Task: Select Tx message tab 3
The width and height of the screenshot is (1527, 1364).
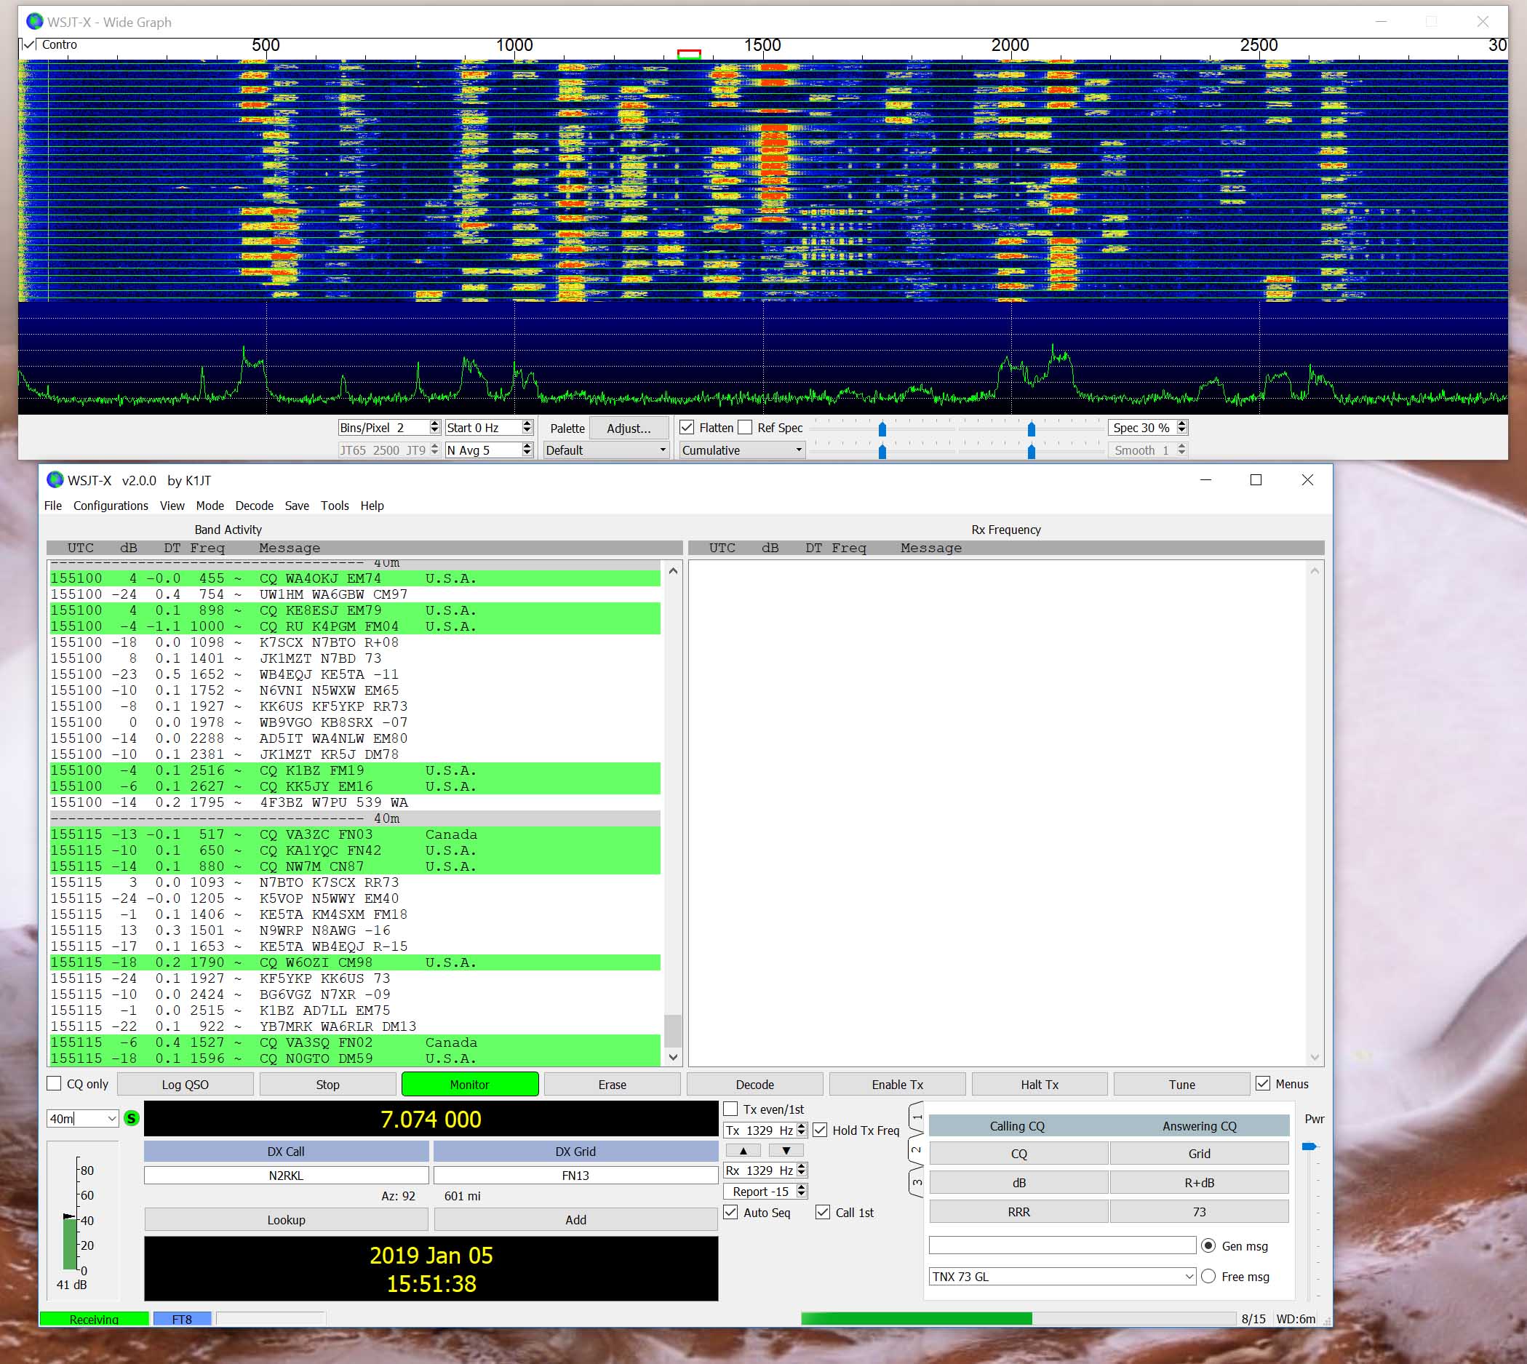Action: click(x=916, y=1182)
